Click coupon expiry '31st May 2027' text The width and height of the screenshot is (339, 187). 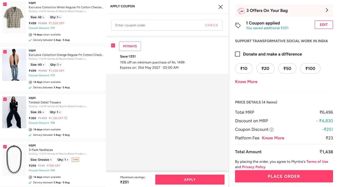point(149,68)
